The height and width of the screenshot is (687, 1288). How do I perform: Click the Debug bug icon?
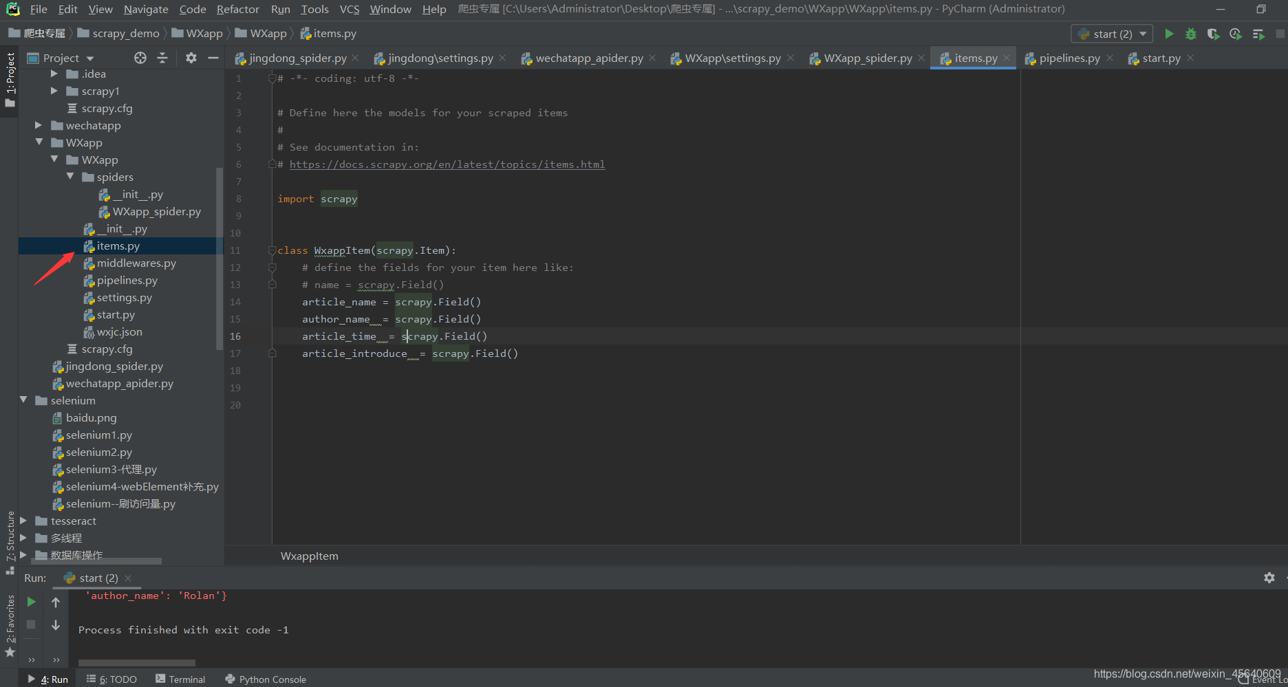click(1191, 34)
